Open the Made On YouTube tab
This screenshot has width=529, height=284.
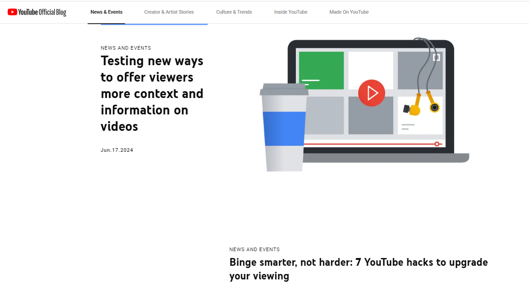tap(349, 12)
